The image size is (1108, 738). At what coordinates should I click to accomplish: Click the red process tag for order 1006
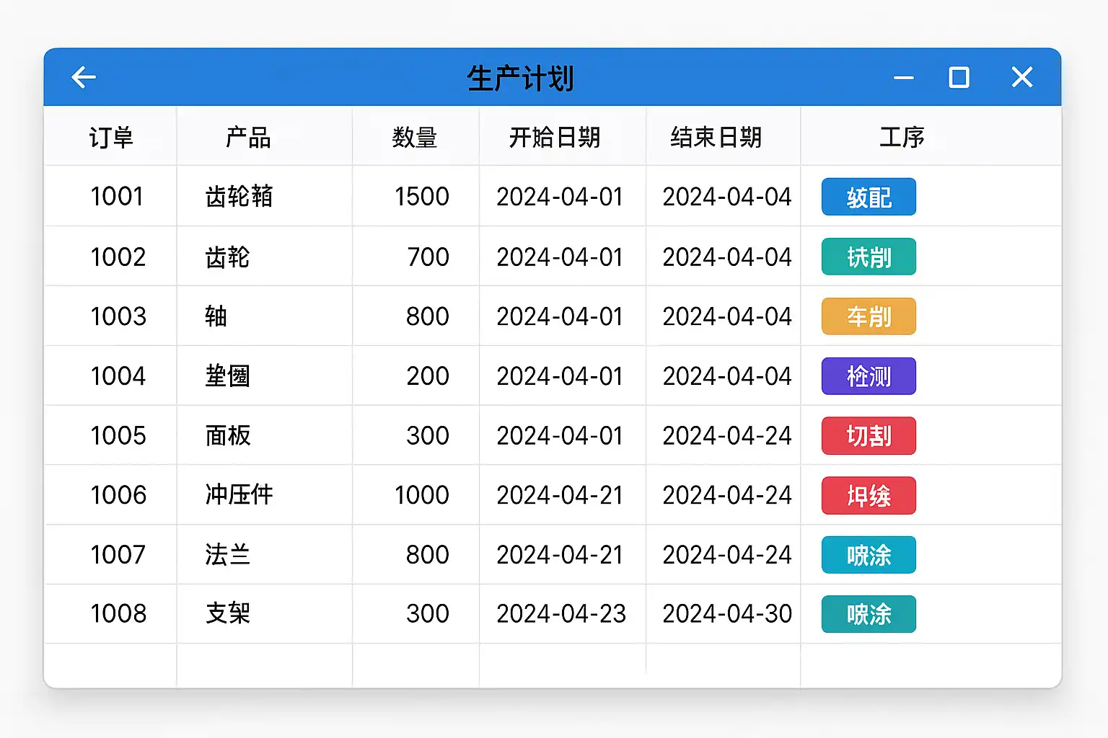click(869, 496)
